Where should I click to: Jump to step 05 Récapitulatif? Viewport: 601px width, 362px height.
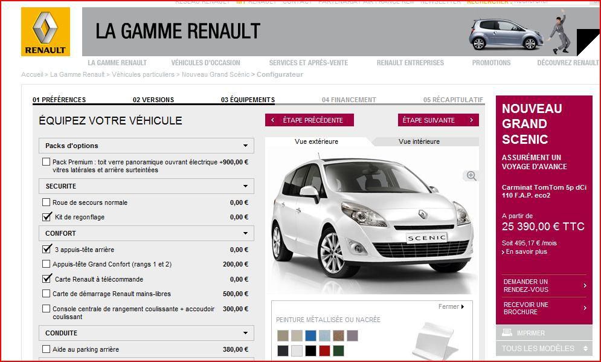tap(453, 100)
